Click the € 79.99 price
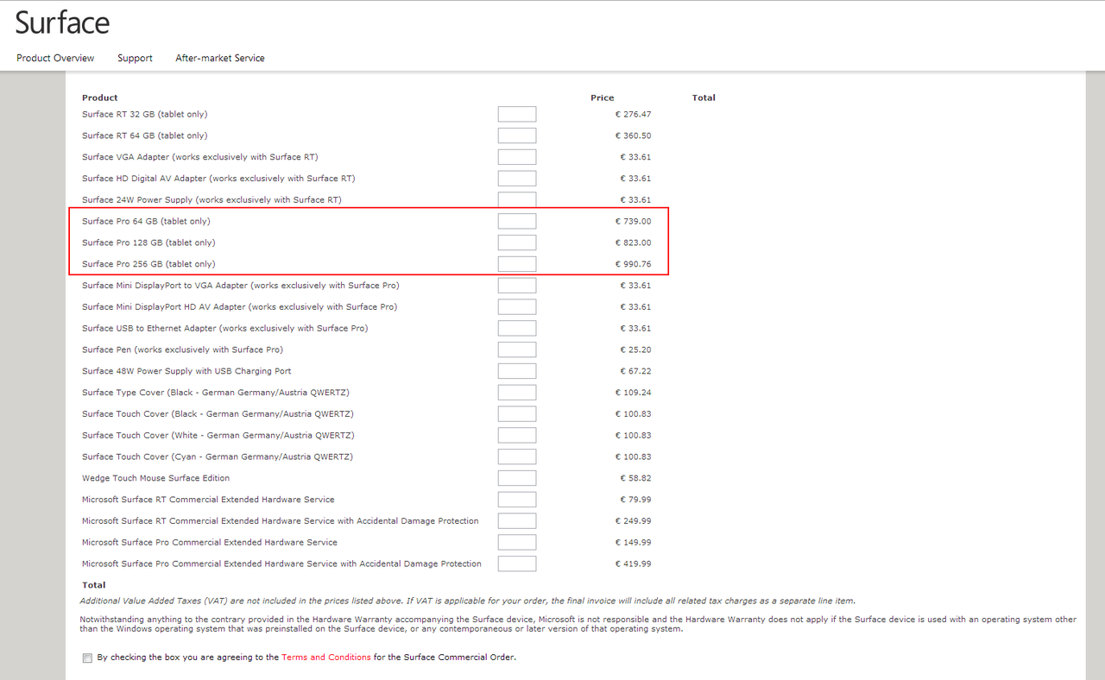1105x680 pixels. pyautogui.click(x=635, y=500)
